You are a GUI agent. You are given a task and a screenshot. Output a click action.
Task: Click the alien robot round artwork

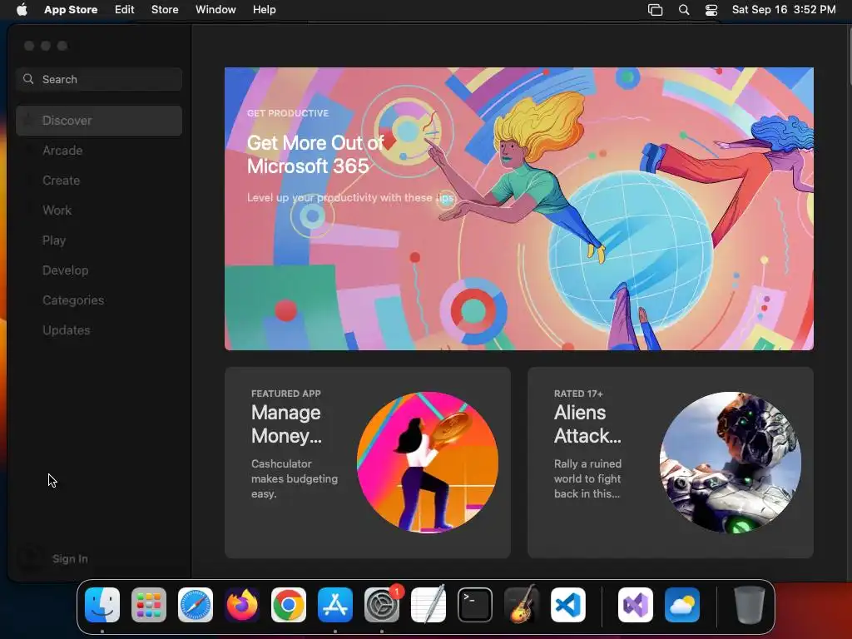(x=731, y=463)
